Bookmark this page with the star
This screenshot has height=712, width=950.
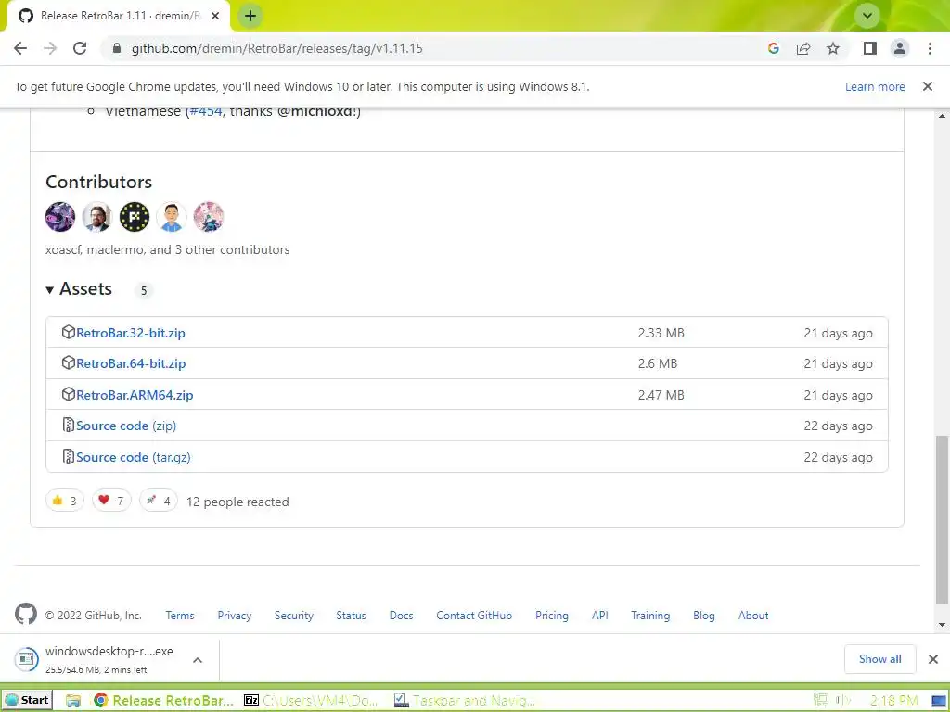[x=833, y=48]
